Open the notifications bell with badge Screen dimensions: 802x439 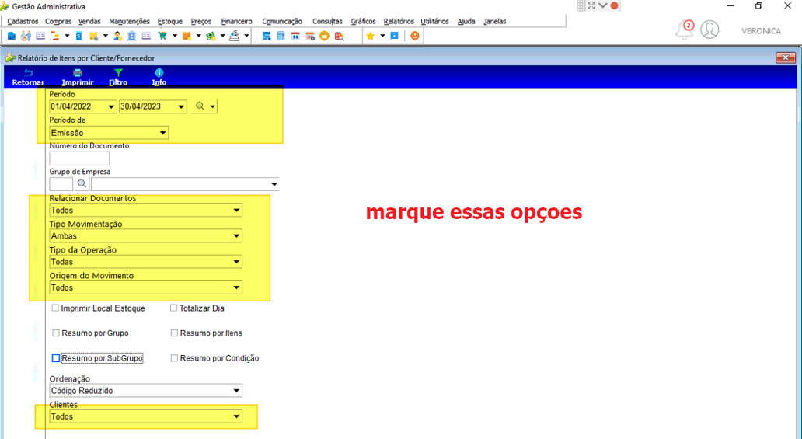point(685,30)
